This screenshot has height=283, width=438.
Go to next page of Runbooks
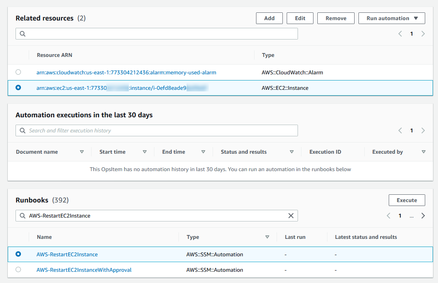point(423,216)
